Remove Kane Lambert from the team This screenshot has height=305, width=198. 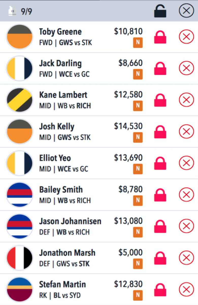[x=186, y=100]
